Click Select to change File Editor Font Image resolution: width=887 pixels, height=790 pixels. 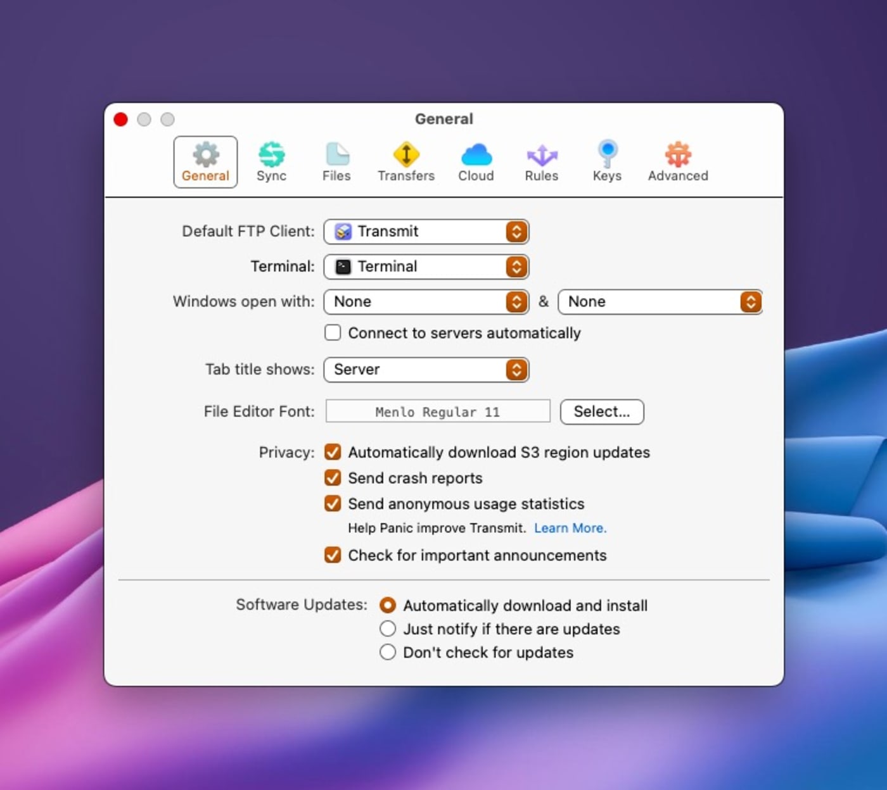(x=601, y=411)
